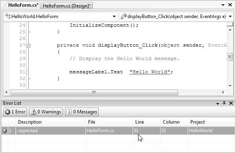Screen dimensions: 236x153
Task: Click the horizontal scrollbar right arrow
Action: [x=223, y=92]
